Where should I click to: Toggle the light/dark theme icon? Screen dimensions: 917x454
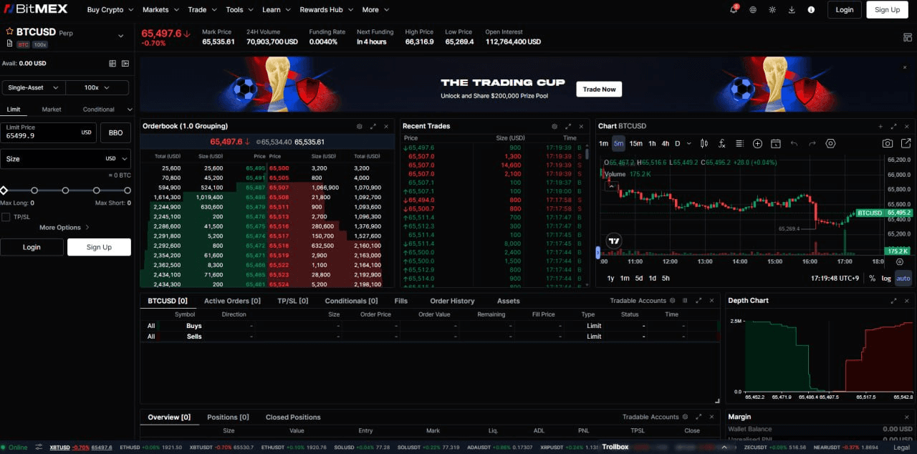pos(772,10)
